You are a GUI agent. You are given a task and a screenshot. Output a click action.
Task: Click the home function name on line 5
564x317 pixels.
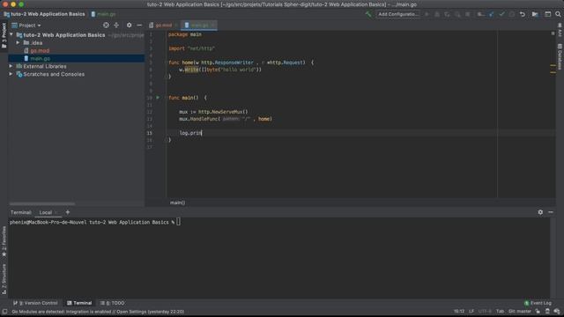pos(188,63)
